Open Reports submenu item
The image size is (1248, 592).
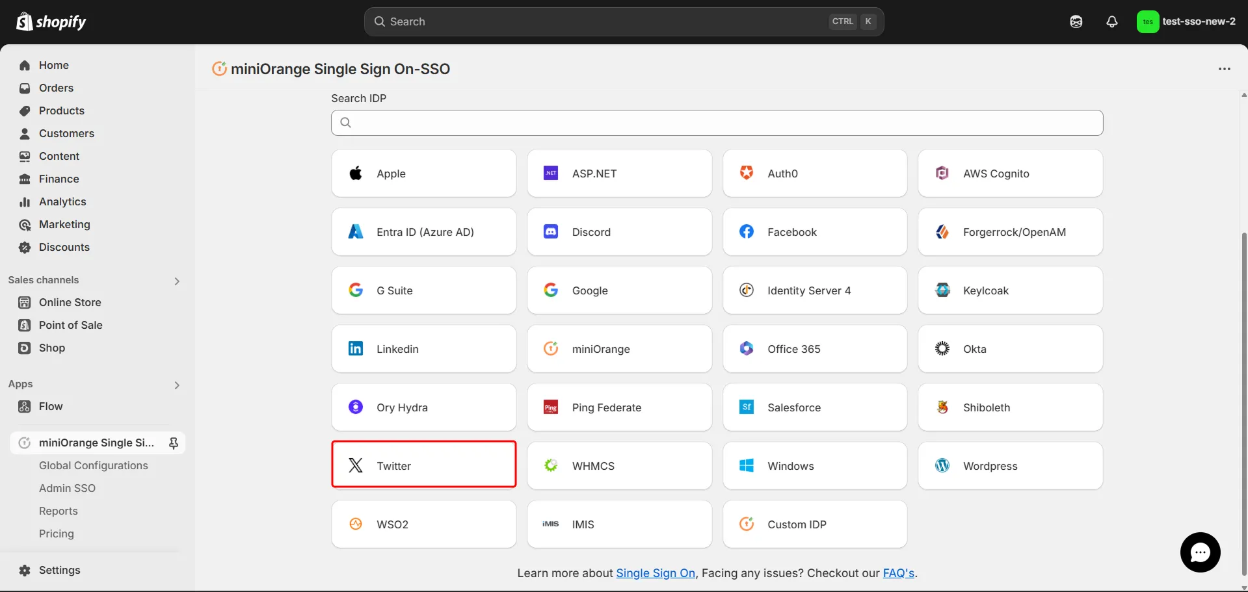(58, 511)
